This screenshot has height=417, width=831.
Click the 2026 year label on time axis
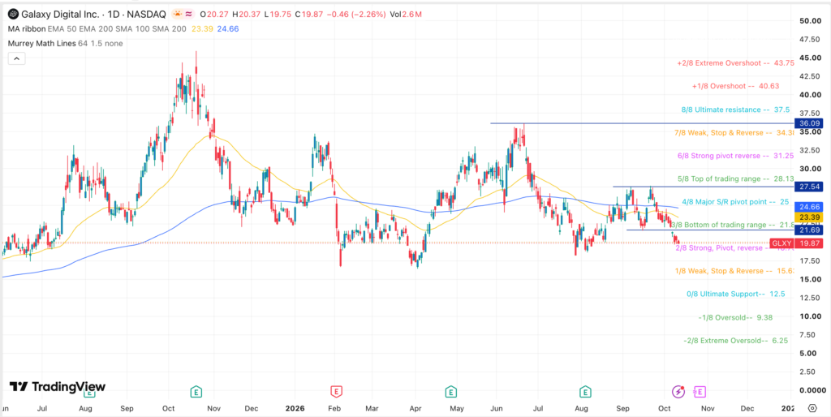click(295, 409)
